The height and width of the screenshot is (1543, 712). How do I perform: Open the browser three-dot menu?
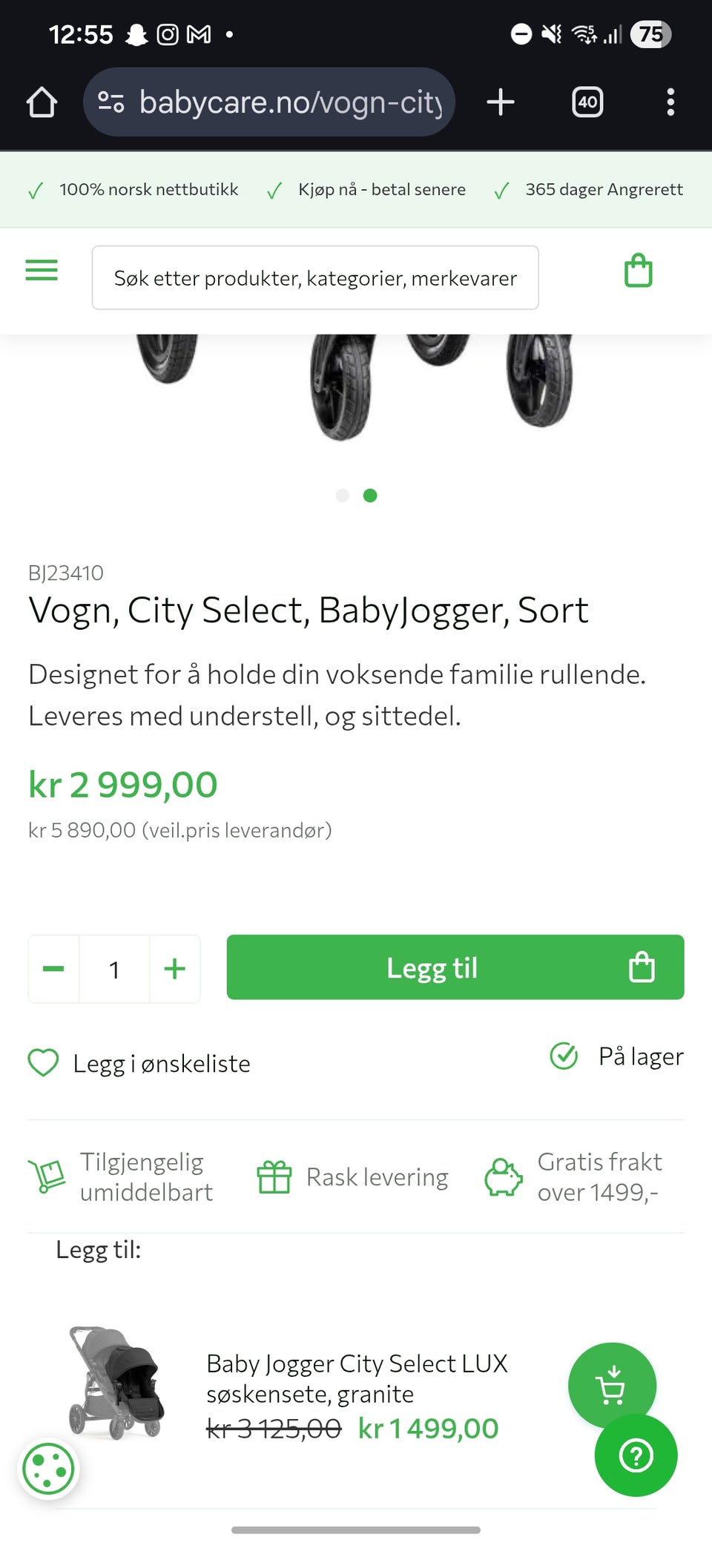[670, 102]
